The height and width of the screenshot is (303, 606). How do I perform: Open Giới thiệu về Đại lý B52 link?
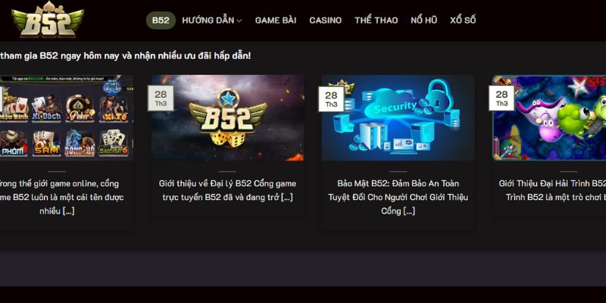pyautogui.click(x=227, y=190)
